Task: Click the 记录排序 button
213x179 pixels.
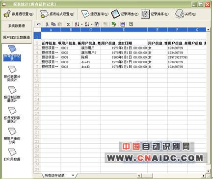Action: click(x=155, y=14)
